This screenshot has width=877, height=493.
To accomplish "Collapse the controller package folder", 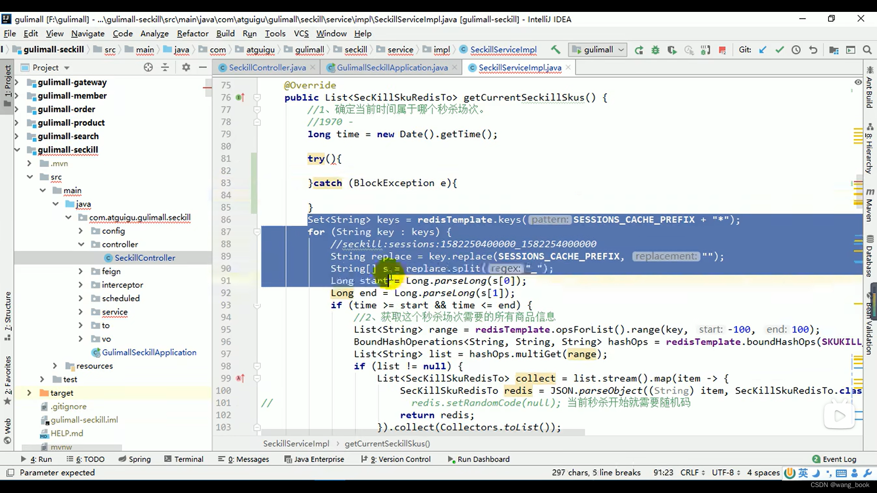I will tap(81, 244).
